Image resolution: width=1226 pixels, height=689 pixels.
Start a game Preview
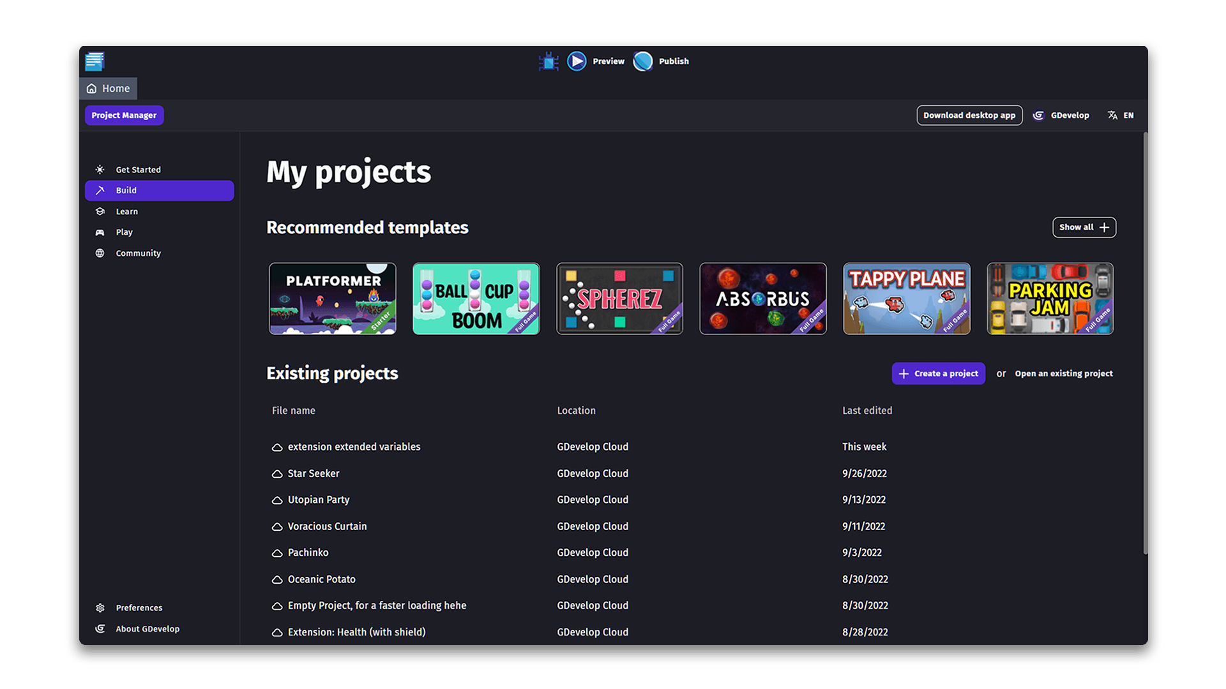click(x=595, y=61)
